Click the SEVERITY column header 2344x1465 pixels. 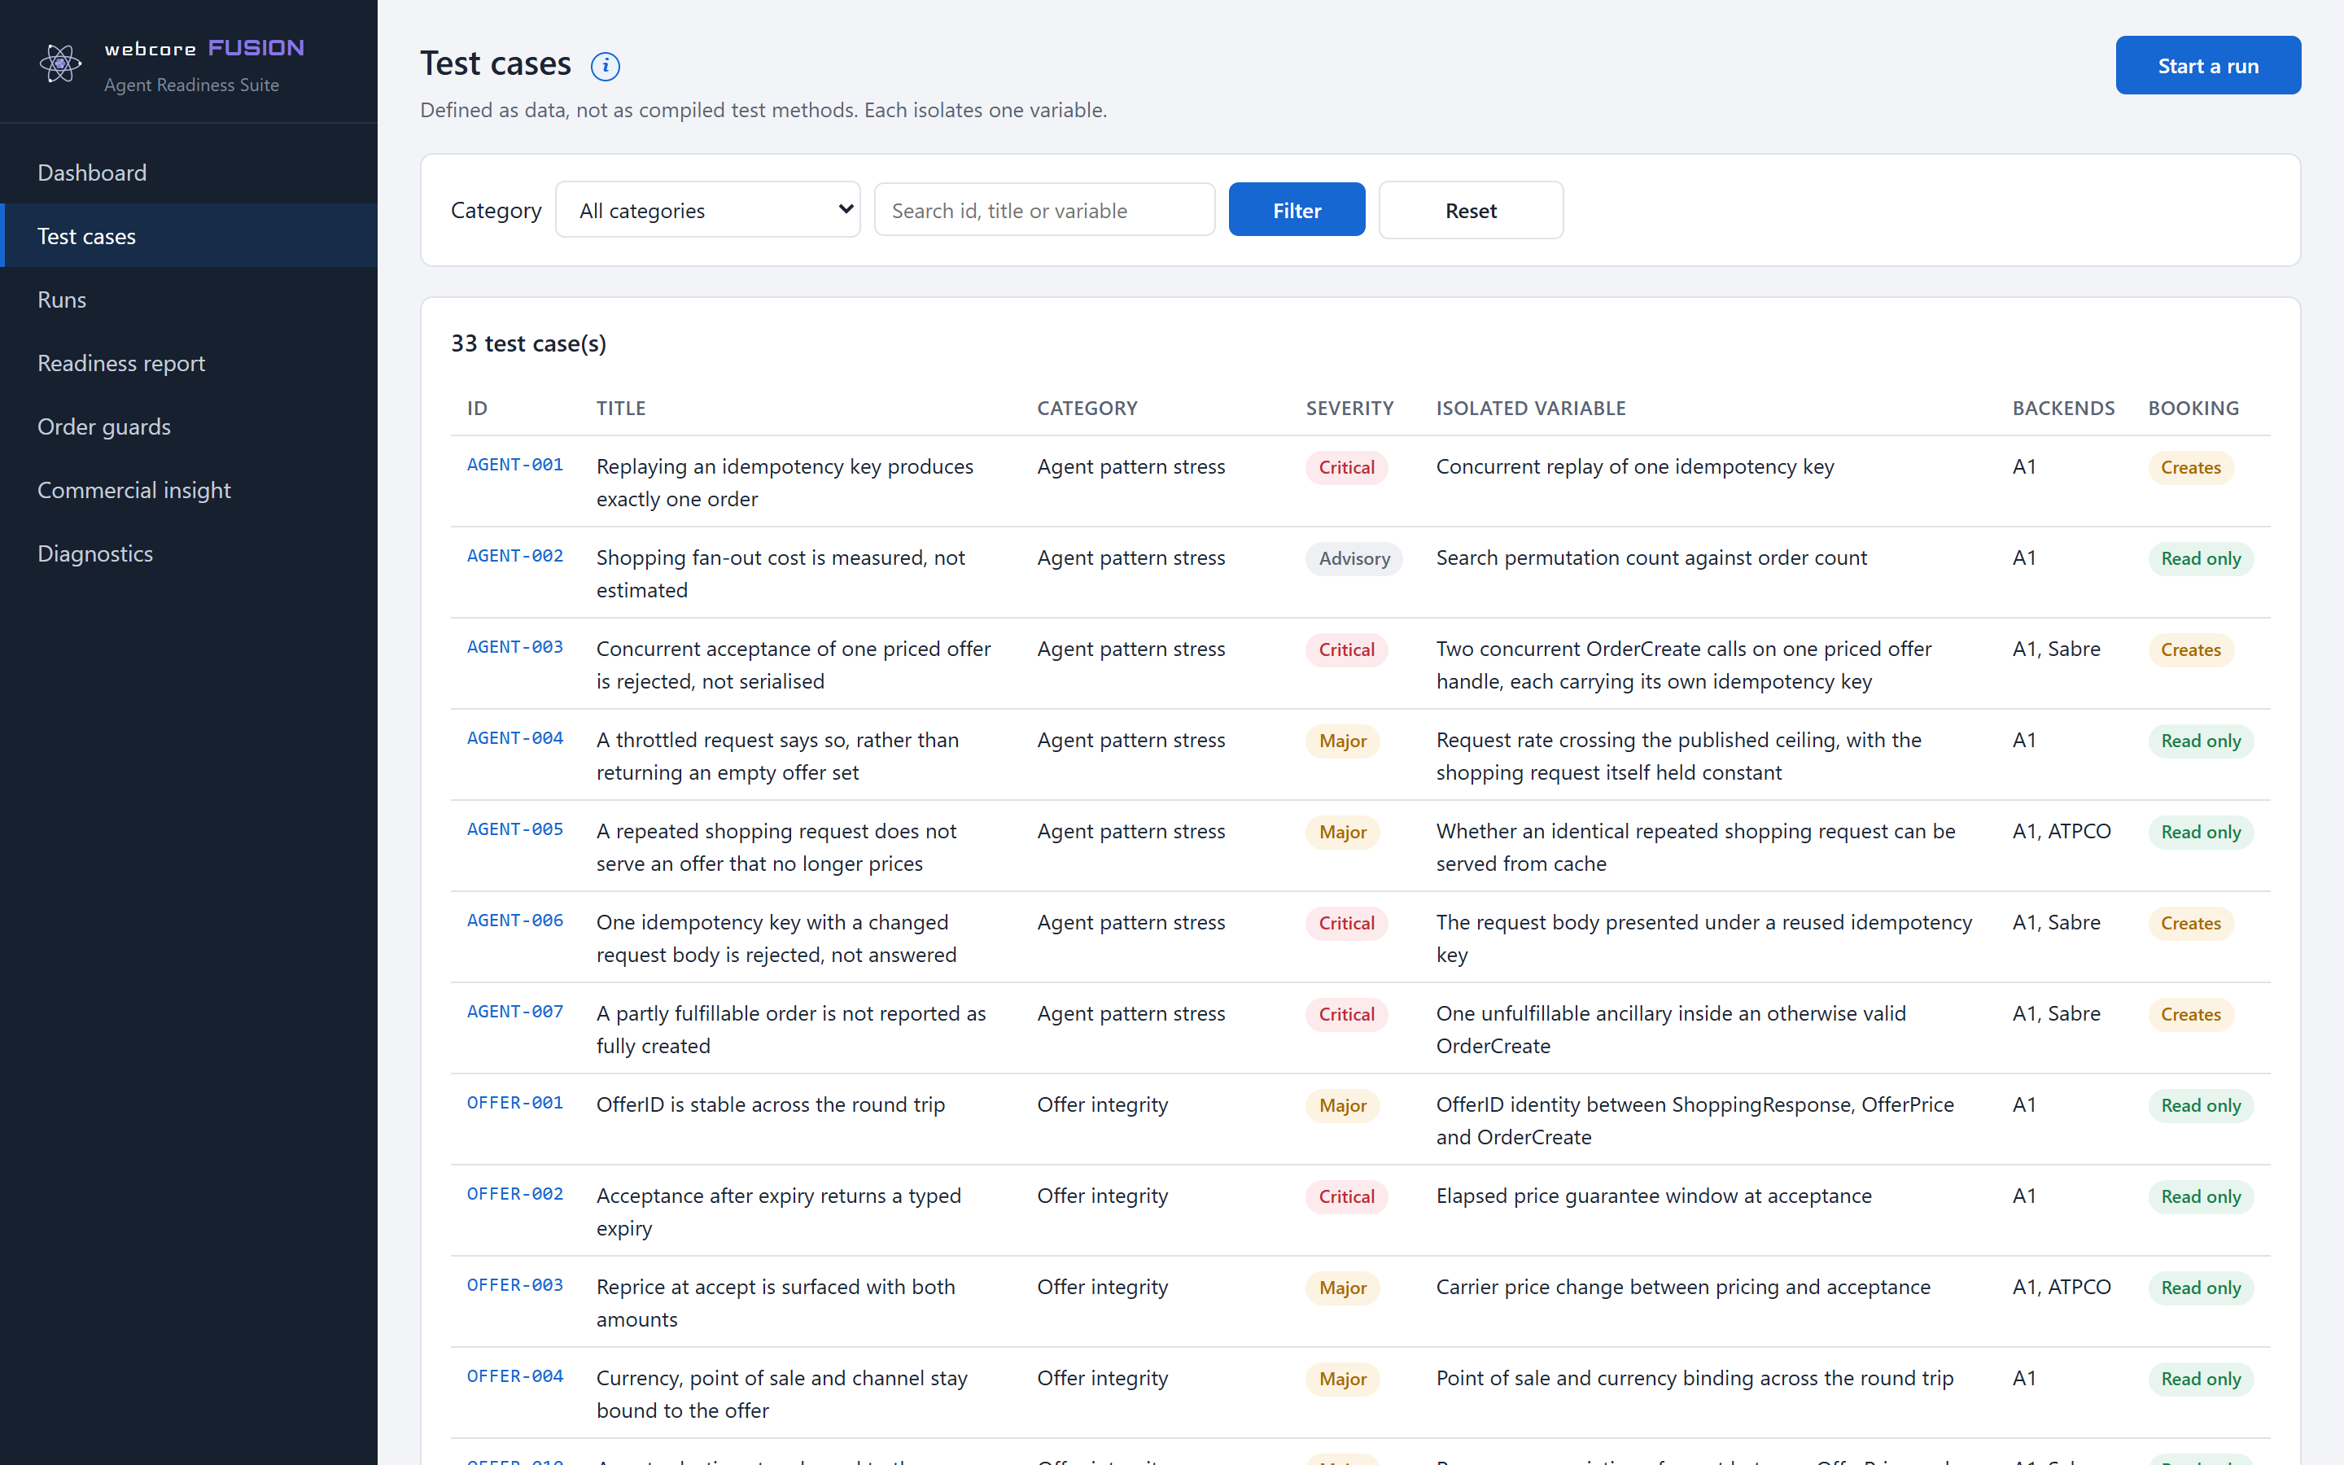point(1349,408)
